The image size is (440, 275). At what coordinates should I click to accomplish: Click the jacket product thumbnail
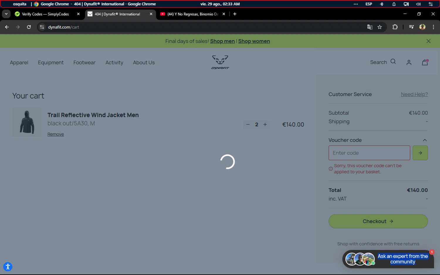point(27,122)
